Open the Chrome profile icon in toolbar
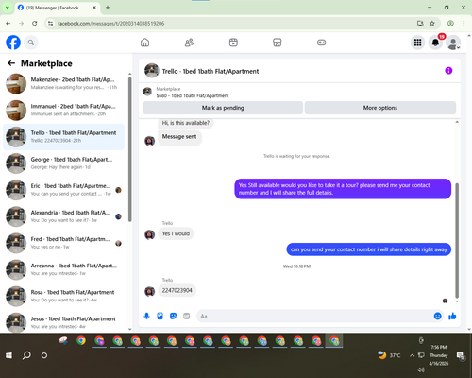 point(450,23)
